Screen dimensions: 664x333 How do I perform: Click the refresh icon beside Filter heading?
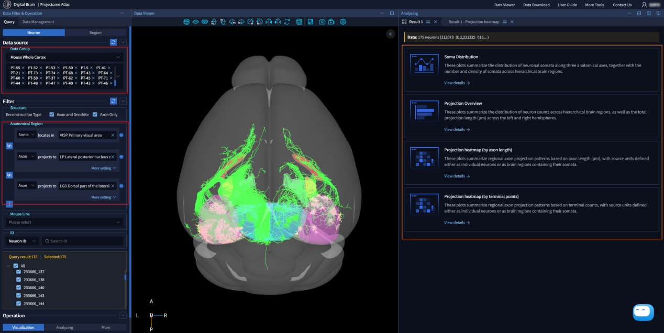click(113, 101)
